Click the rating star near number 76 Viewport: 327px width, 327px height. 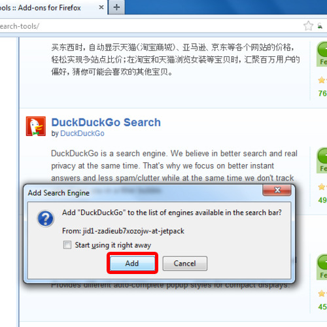pos(322,80)
